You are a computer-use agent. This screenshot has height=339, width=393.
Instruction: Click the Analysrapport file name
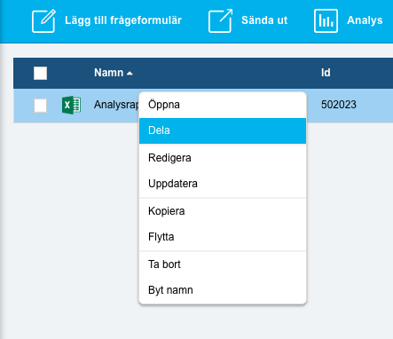[x=116, y=105]
